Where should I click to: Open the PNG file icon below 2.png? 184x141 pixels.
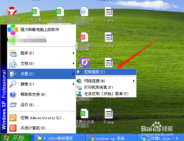[109, 63]
